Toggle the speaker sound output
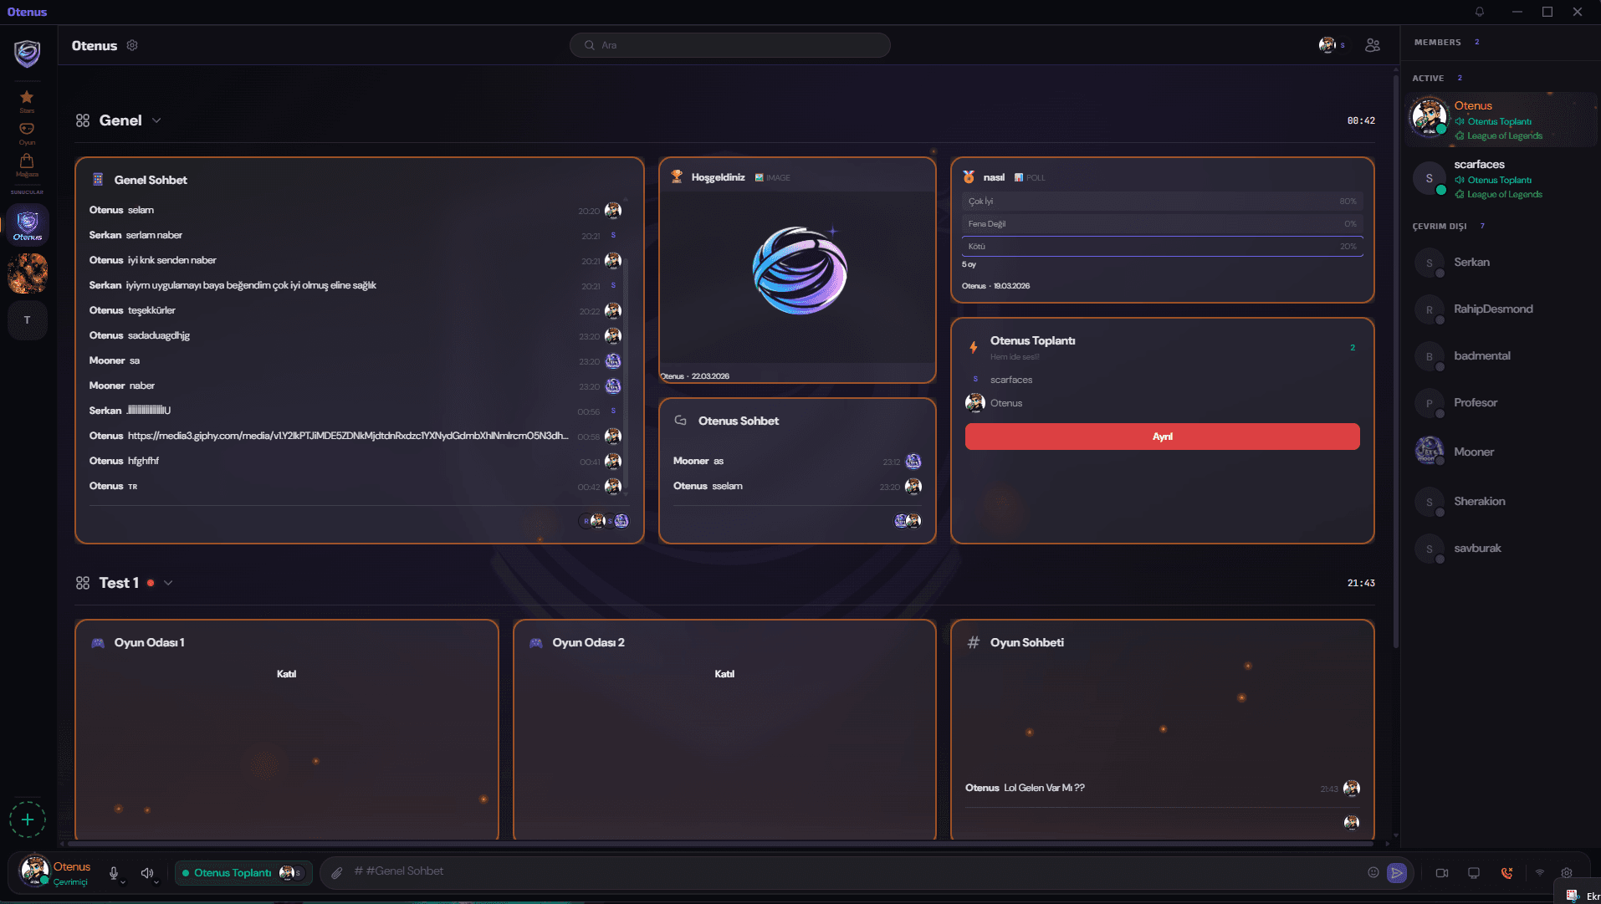This screenshot has height=904, width=1601. (x=146, y=872)
